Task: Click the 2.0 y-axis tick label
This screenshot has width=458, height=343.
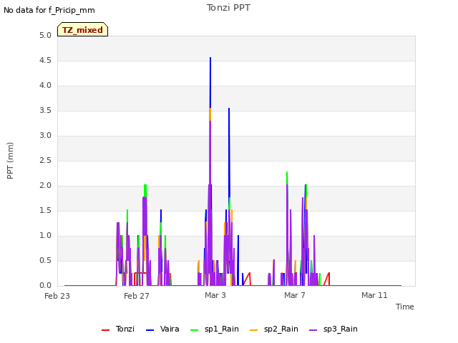Action: [x=46, y=186]
